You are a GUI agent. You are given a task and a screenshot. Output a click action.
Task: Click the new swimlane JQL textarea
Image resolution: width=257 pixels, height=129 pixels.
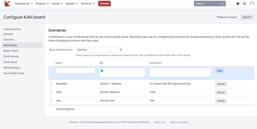pyautogui.click(x=122, y=73)
